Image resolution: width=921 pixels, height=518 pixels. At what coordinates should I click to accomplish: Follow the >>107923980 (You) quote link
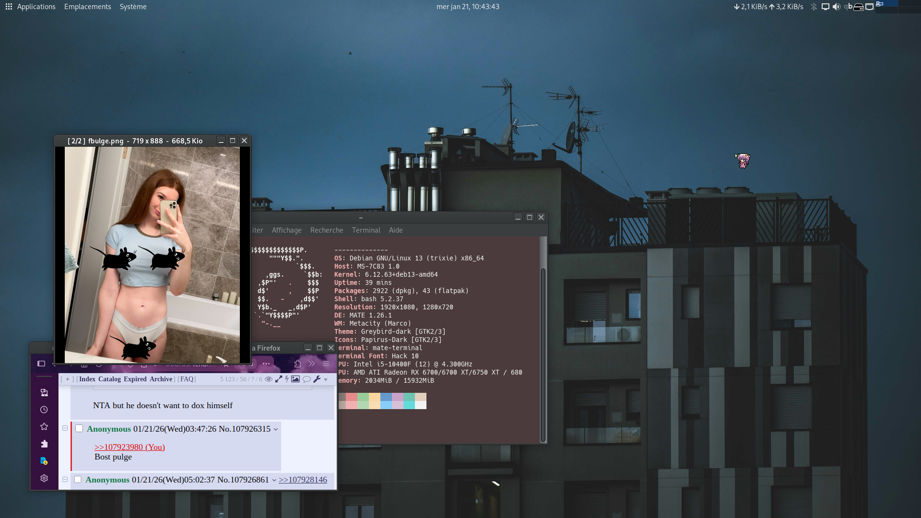coord(130,447)
